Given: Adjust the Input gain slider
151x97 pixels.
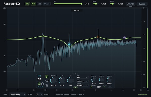Looking at the screenshot, I should click(96, 4).
